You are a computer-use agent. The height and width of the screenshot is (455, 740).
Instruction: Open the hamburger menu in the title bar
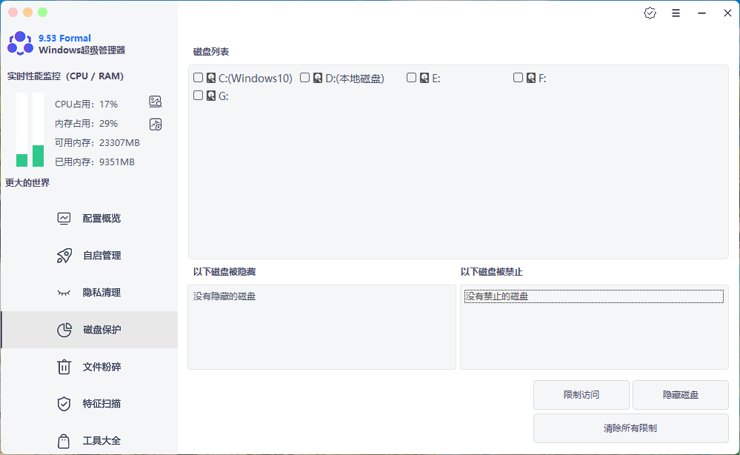(676, 13)
